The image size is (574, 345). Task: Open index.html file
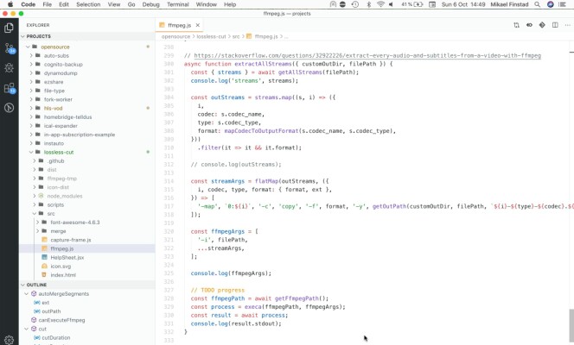(63, 275)
